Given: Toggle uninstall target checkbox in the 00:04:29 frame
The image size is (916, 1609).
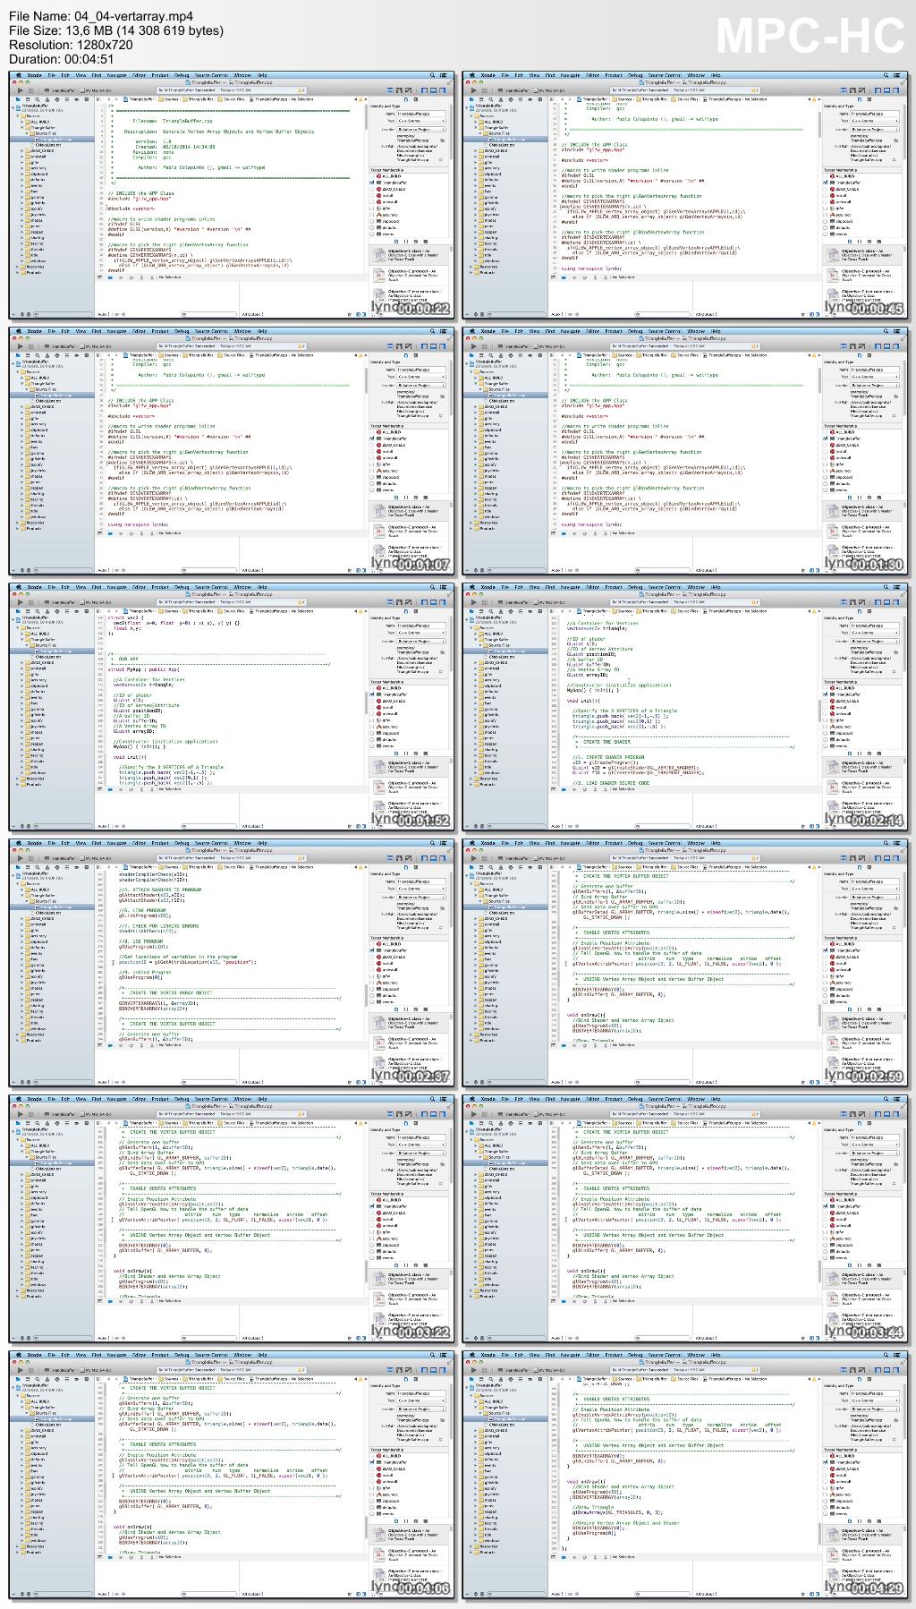Looking at the screenshot, I should (827, 1481).
